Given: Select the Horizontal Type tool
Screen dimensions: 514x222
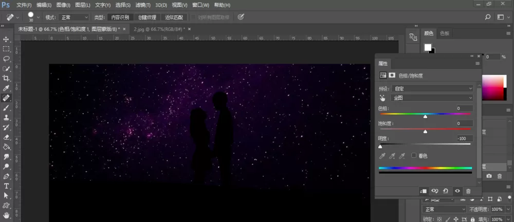Looking at the screenshot, I should tap(6, 186).
